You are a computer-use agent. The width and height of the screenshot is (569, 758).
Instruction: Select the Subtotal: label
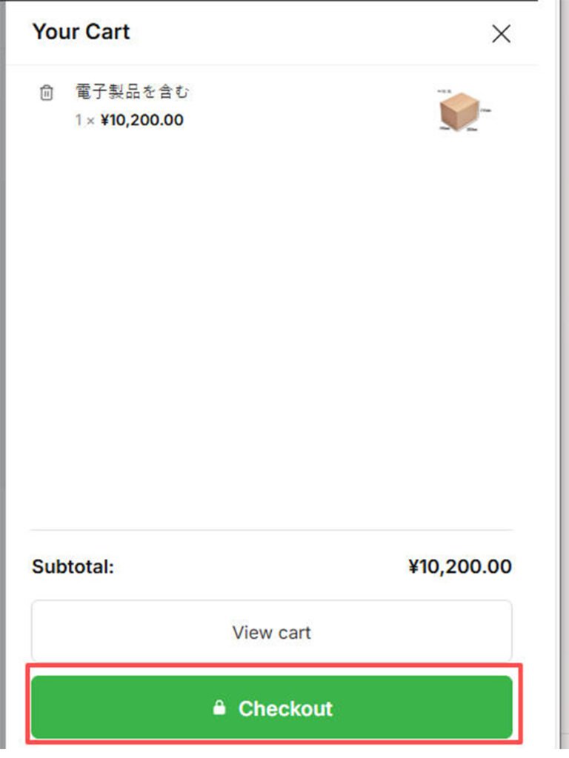[73, 567]
